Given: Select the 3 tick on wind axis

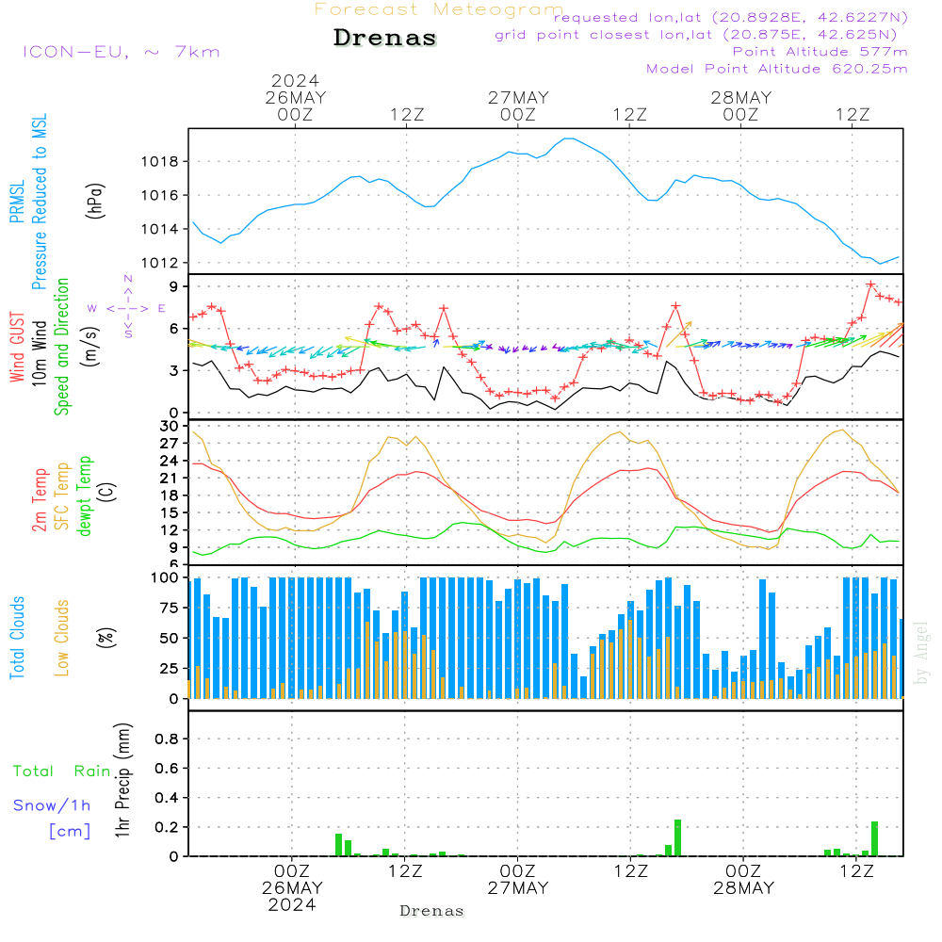Looking at the screenshot, I should tap(173, 370).
